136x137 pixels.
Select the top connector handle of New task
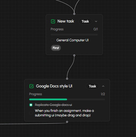pyautogui.click(x=74, y=14)
